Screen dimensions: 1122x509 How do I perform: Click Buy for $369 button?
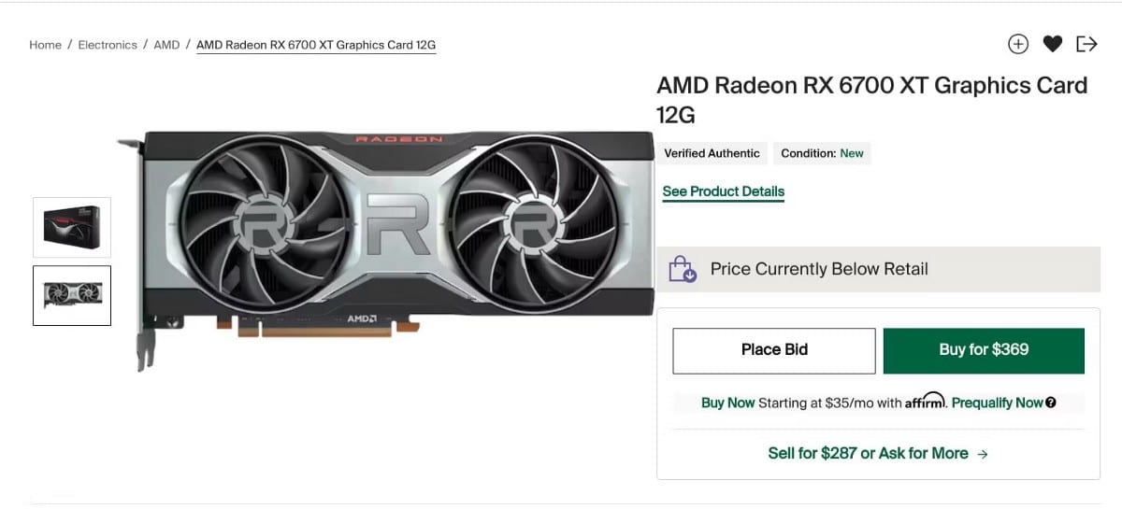click(x=984, y=350)
